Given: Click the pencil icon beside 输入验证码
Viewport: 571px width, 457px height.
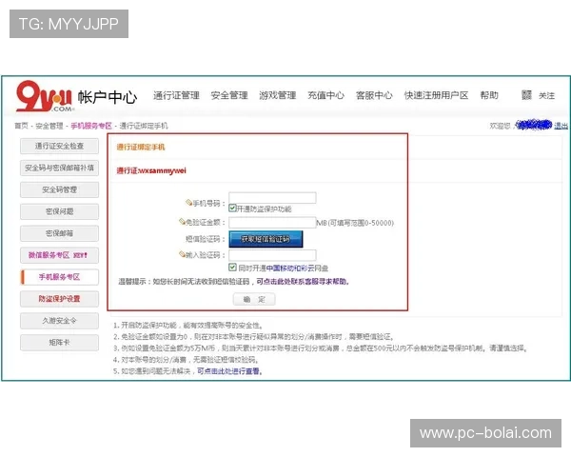Looking at the screenshot, I should (x=182, y=254).
